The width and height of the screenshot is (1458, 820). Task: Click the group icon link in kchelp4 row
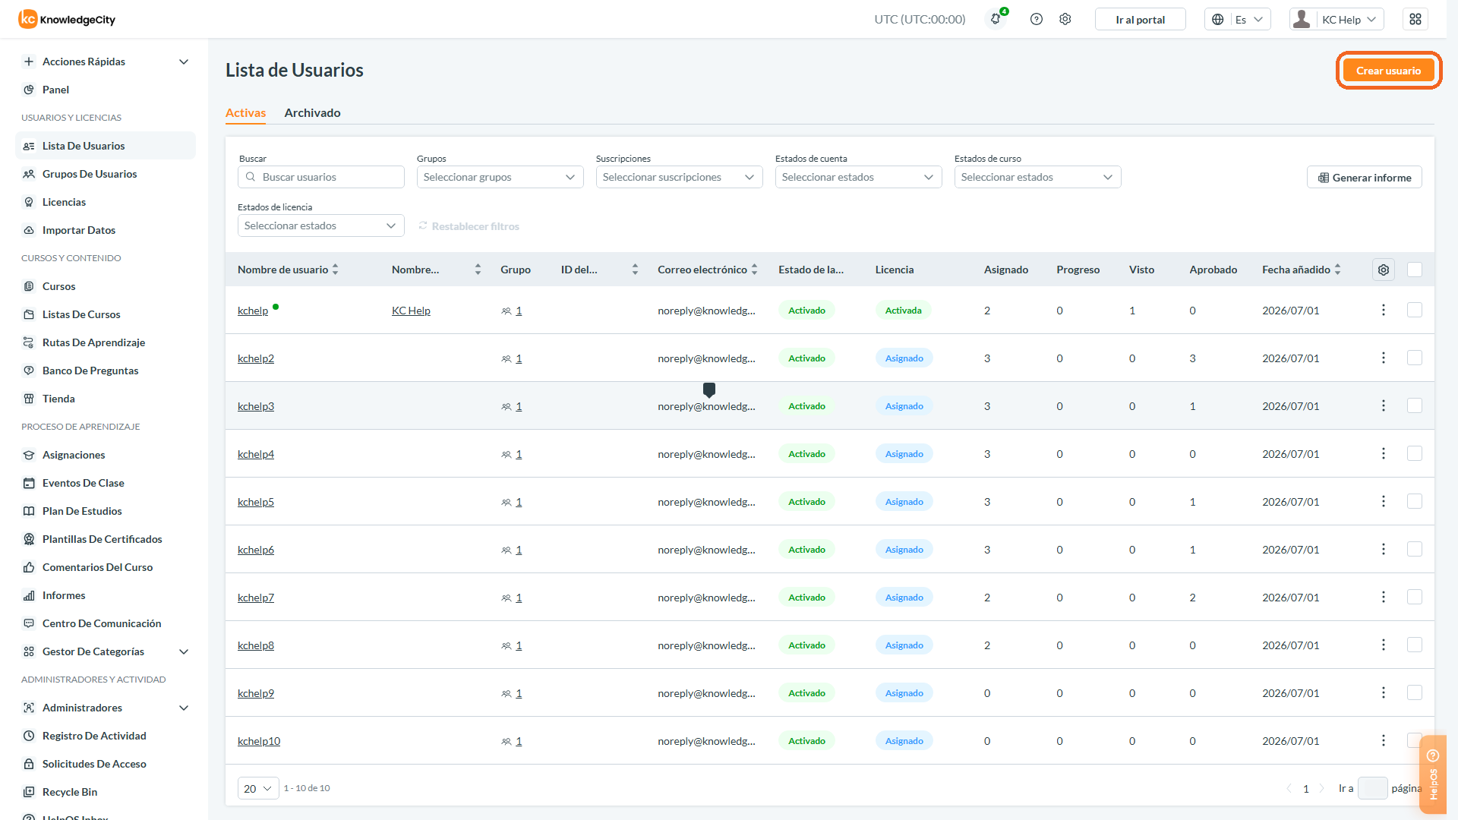click(x=512, y=454)
